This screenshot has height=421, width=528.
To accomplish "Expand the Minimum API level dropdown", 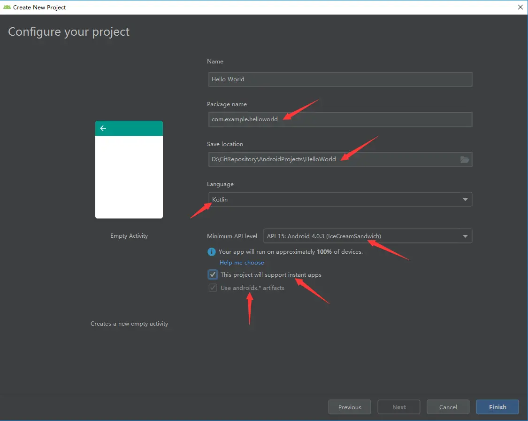I will click(x=367, y=236).
